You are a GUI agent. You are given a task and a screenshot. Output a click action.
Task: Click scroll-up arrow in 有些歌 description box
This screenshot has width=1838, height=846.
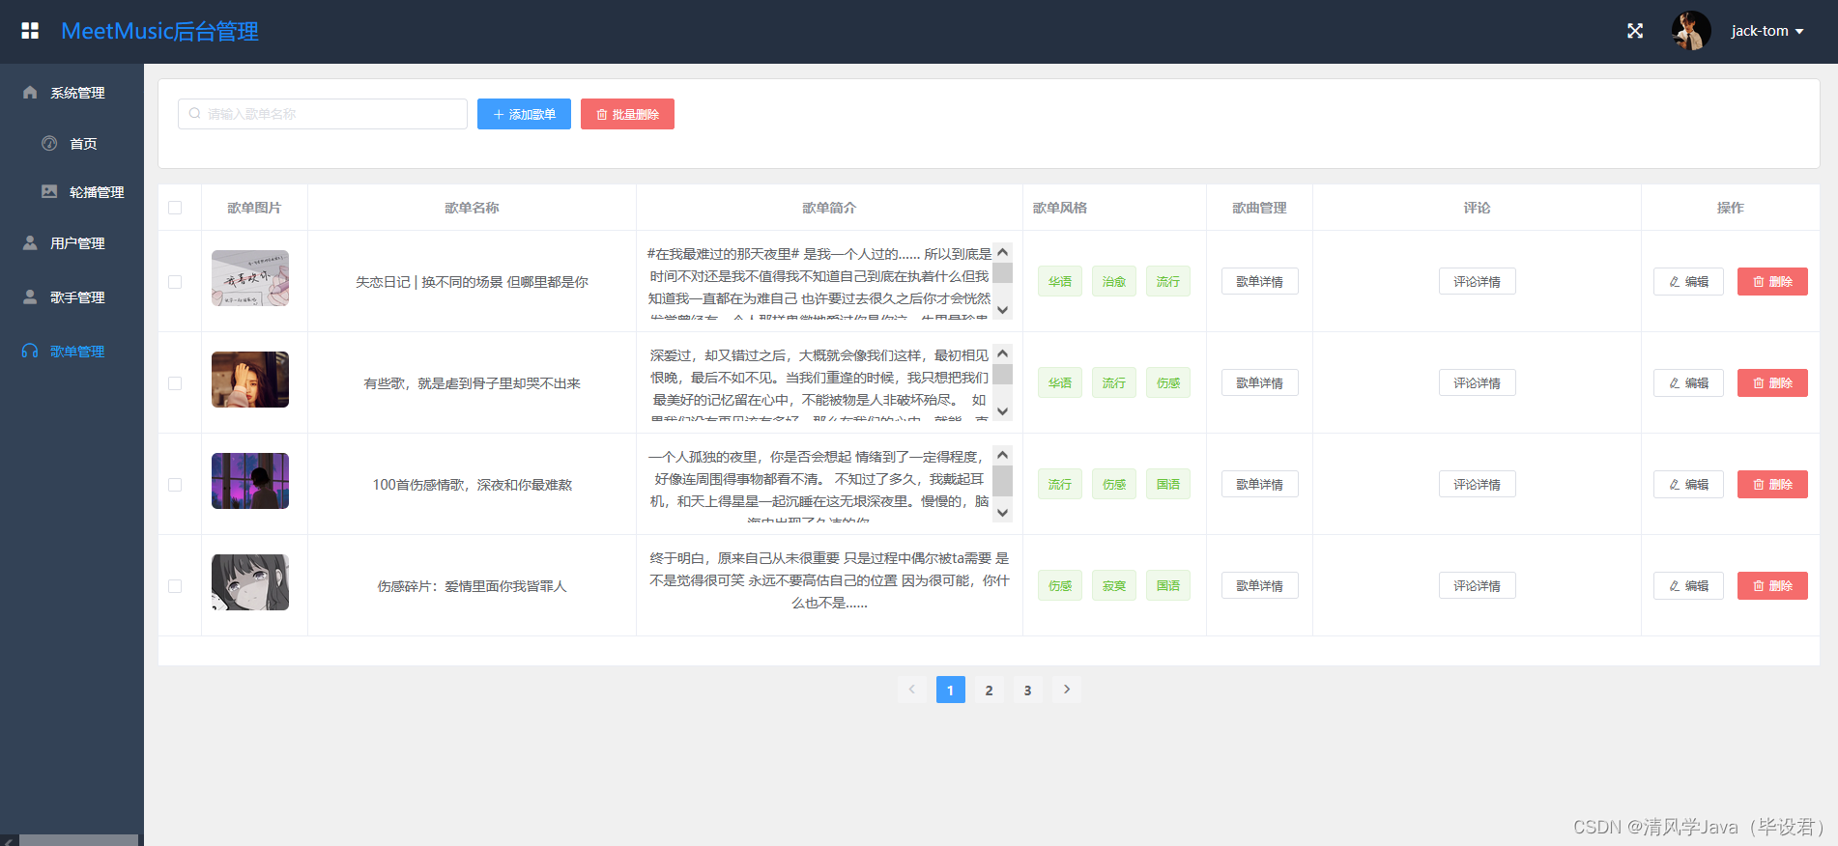1003,353
